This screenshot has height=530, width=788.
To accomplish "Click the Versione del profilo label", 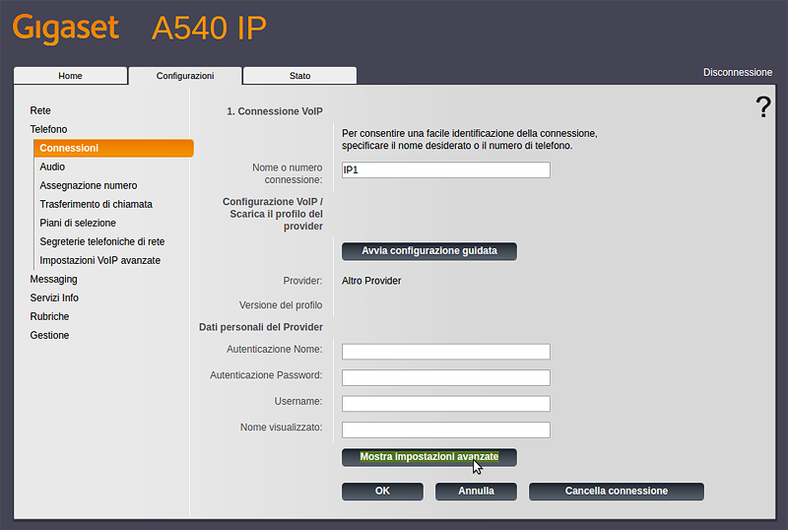I will 281,305.
